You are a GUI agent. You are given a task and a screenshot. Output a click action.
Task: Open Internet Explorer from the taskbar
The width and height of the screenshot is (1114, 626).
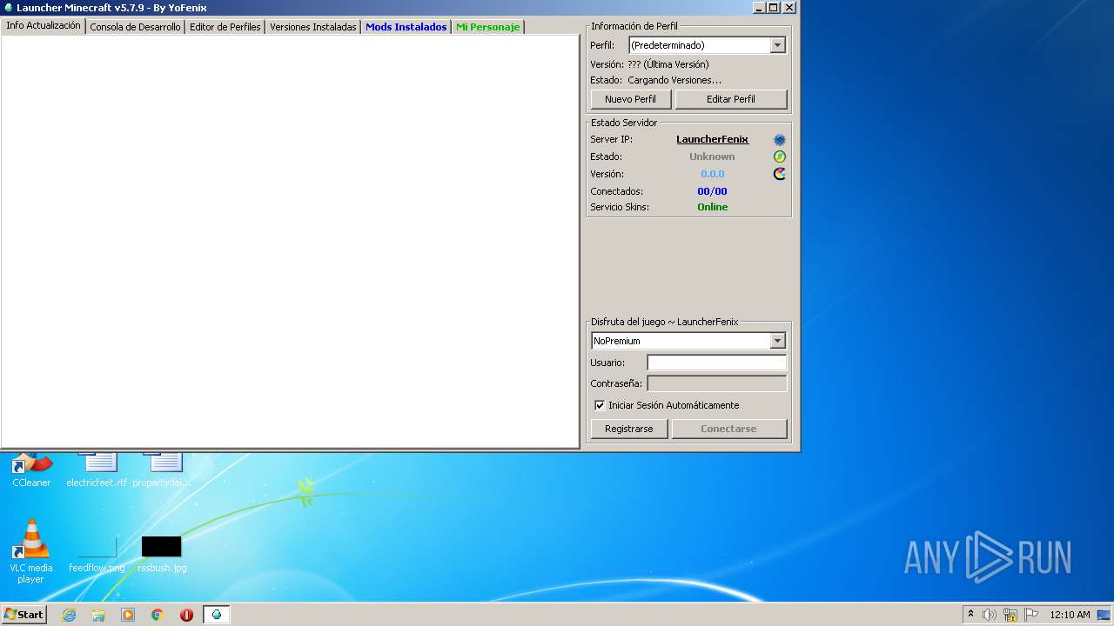(x=69, y=615)
